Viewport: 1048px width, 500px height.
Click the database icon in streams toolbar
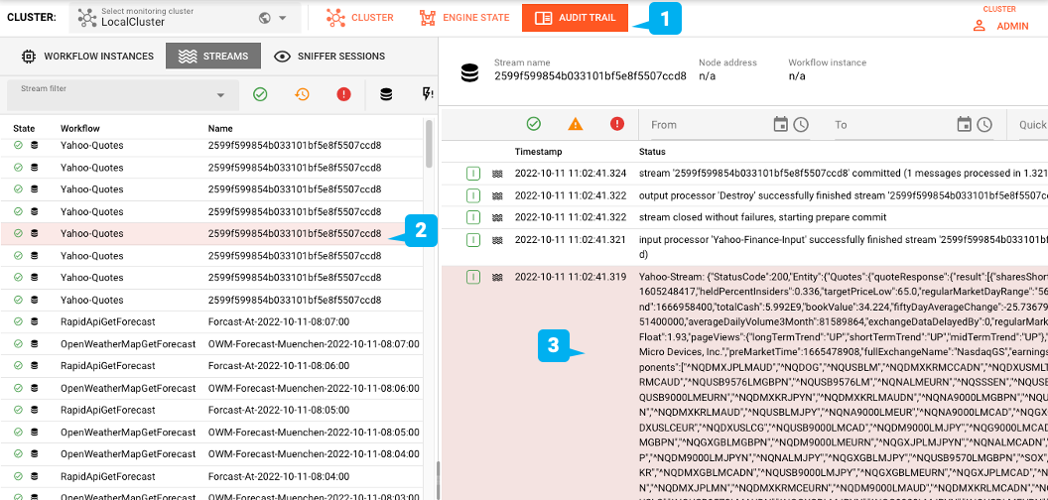tap(386, 94)
